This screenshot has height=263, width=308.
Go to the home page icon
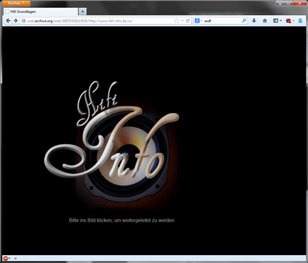click(265, 21)
